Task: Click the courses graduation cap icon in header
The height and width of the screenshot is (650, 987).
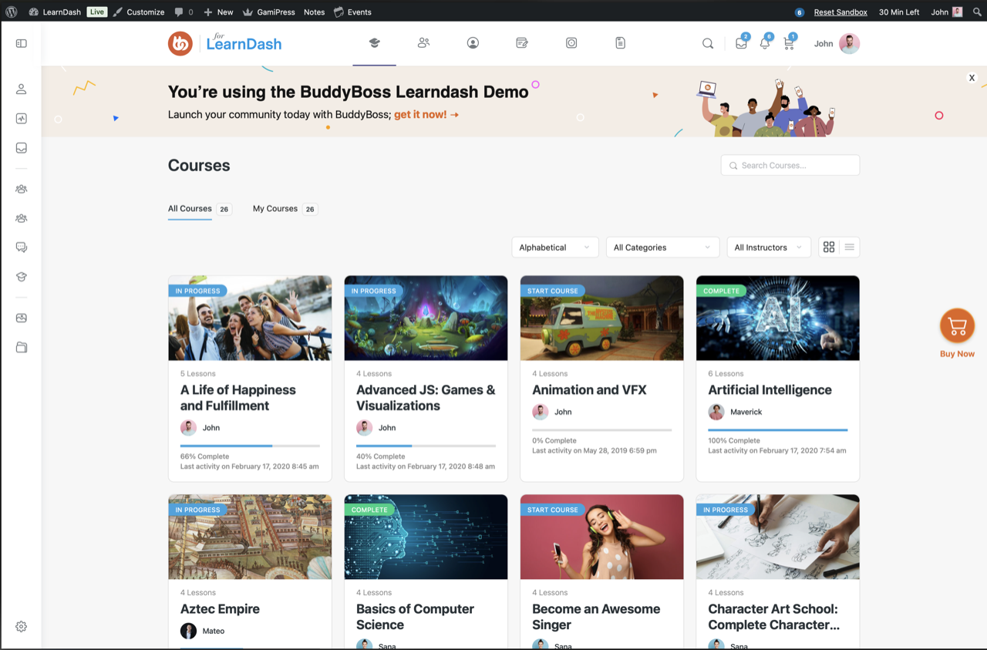Action: (x=374, y=43)
